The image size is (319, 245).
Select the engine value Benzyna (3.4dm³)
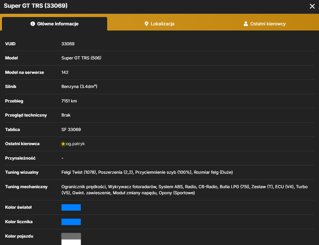[79, 87]
